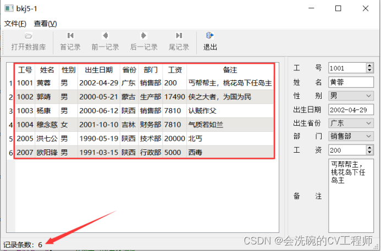381x251 pixels.
Task: Click the 备注 column header
Action: pyautogui.click(x=230, y=70)
